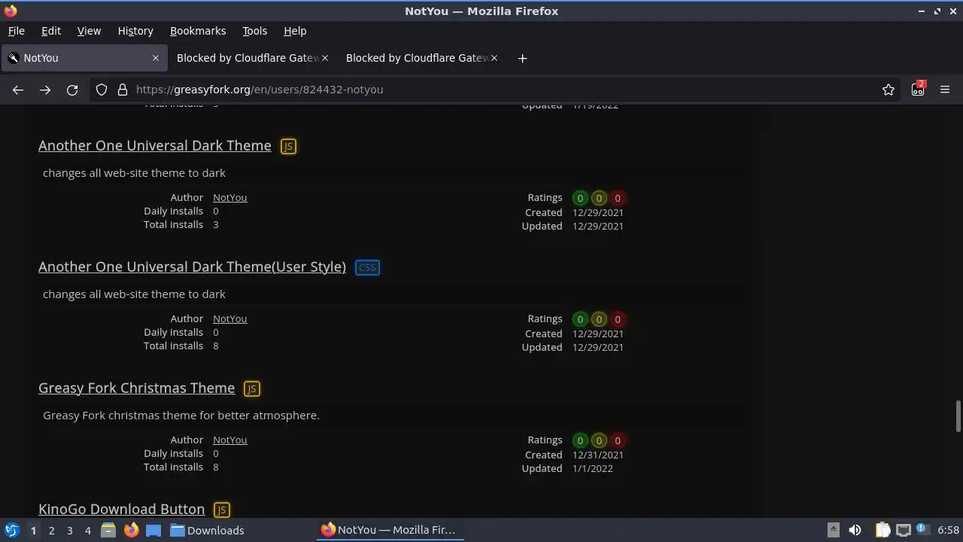The height and width of the screenshot is (542, 963).
Task: Click the show desktop taskbar icon
Action: pyautogui.click(x=153, y=531)
